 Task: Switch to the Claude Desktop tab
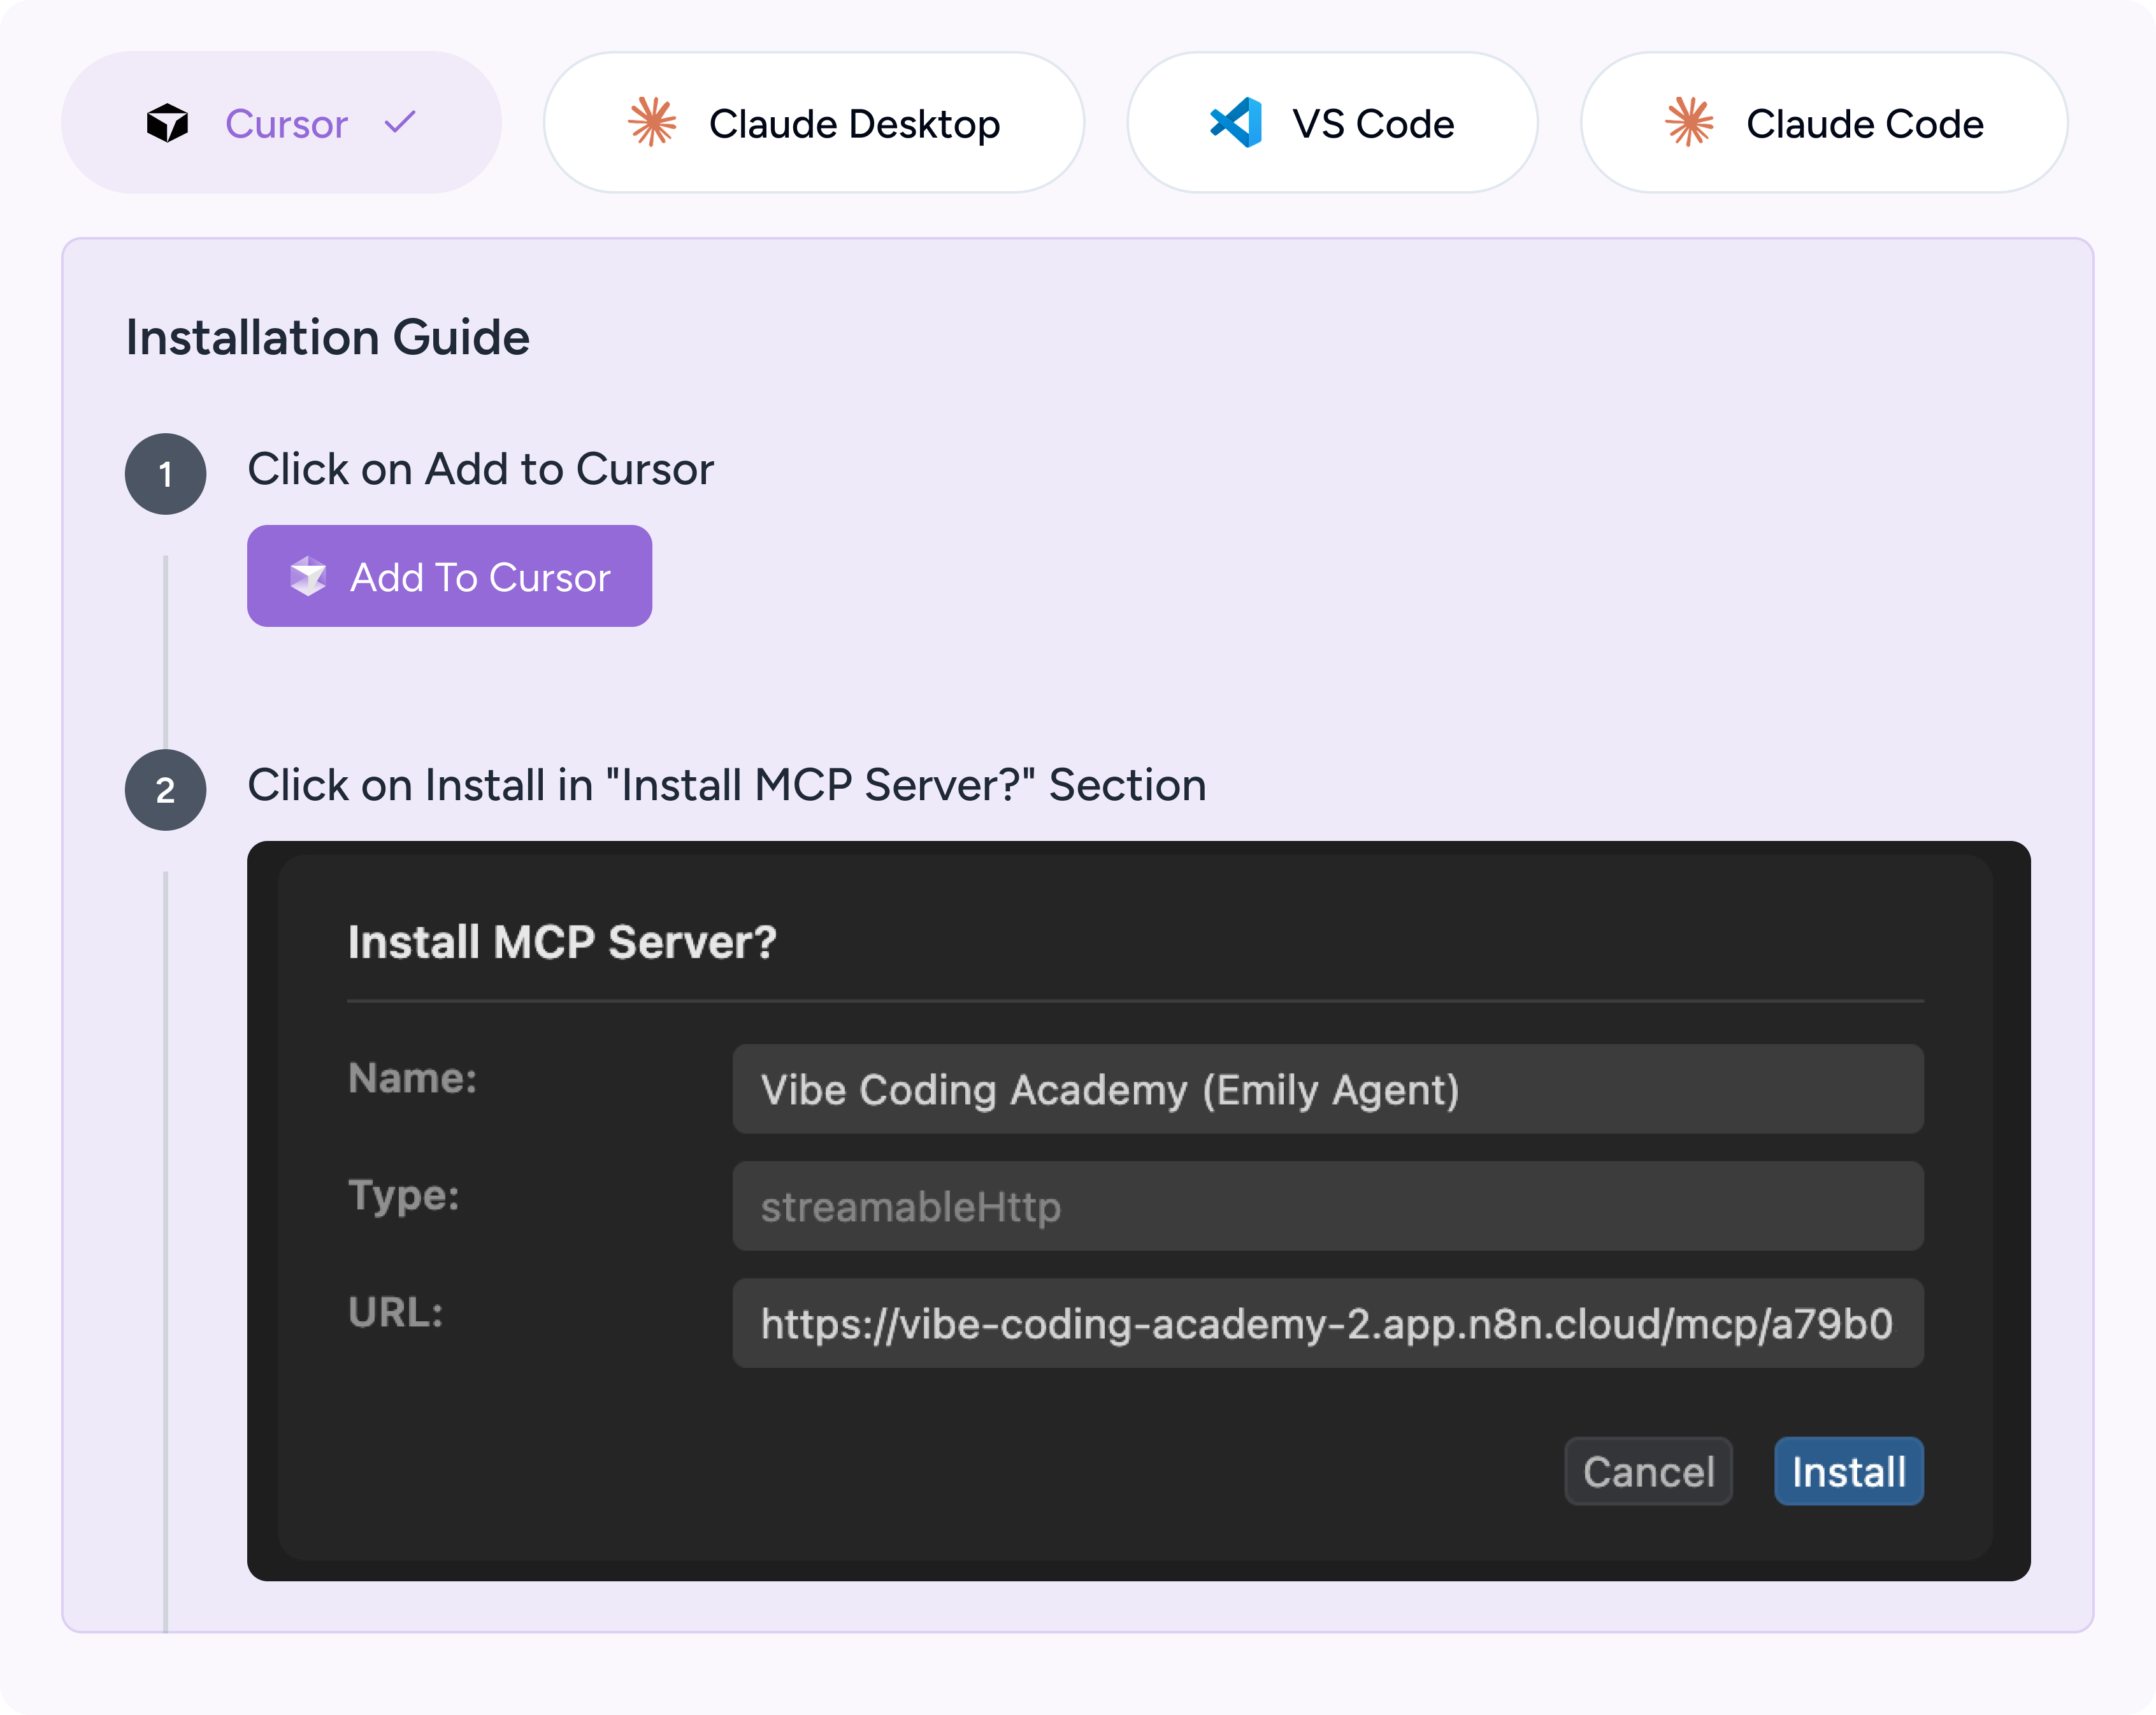point(813,122)
